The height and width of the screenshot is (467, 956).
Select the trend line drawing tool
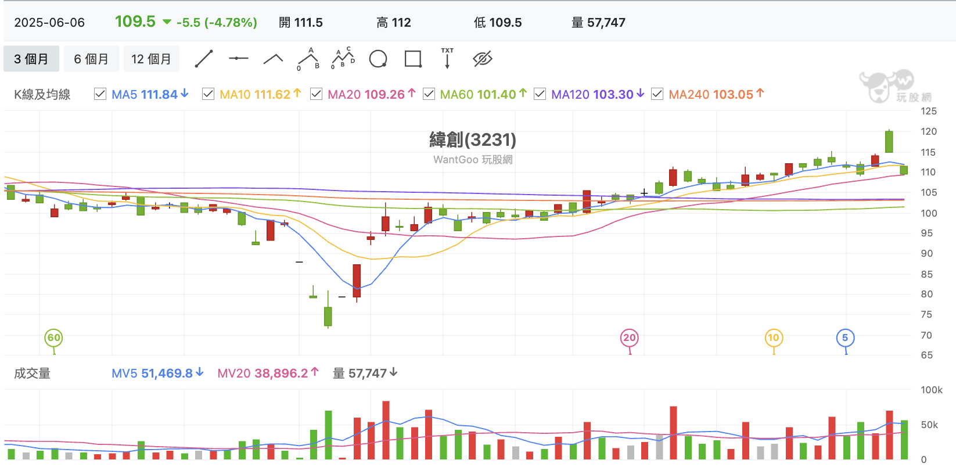[x=204, y=59]
